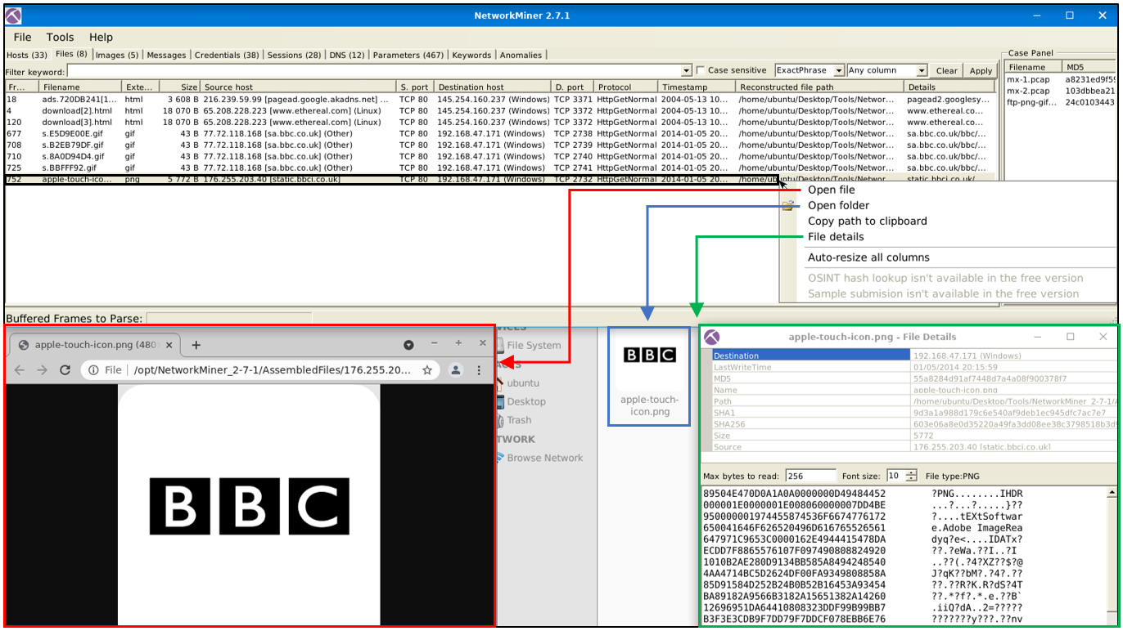Sort by the Timestamp column header
This screenshot has height=631, width=1123.
(x=697, y=87)
